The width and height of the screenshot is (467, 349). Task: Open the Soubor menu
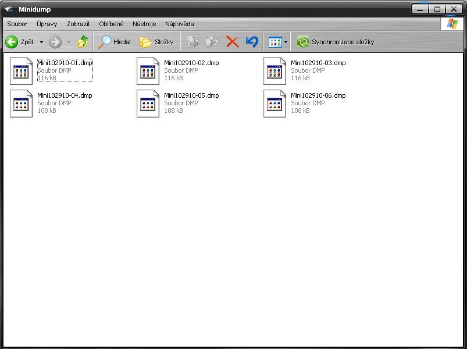tap(17, 24)
